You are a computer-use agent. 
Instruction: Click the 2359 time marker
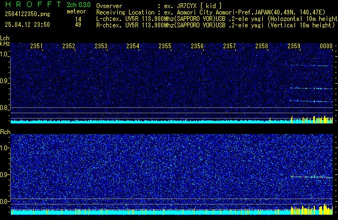click(x=294, y=46)
